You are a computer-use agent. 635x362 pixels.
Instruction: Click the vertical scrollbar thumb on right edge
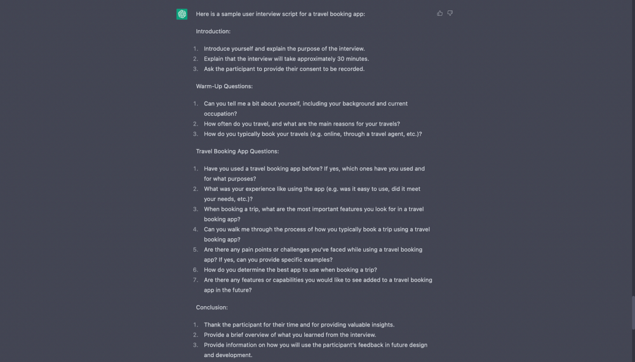[x=633, y=313]
